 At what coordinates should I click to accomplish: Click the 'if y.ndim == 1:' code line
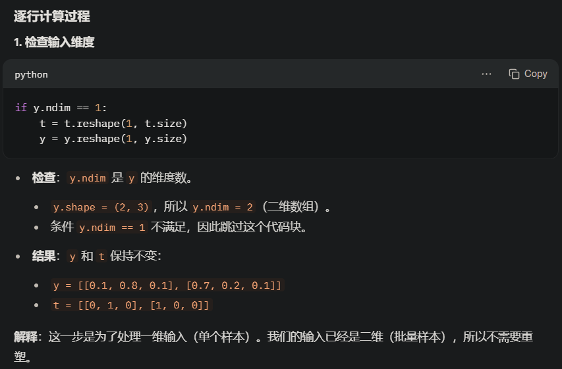click(x=61, y=107)
